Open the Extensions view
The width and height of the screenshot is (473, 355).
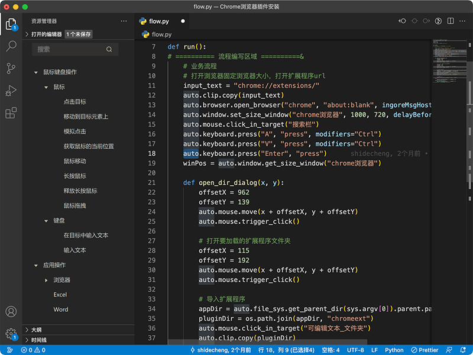point(11,113)
